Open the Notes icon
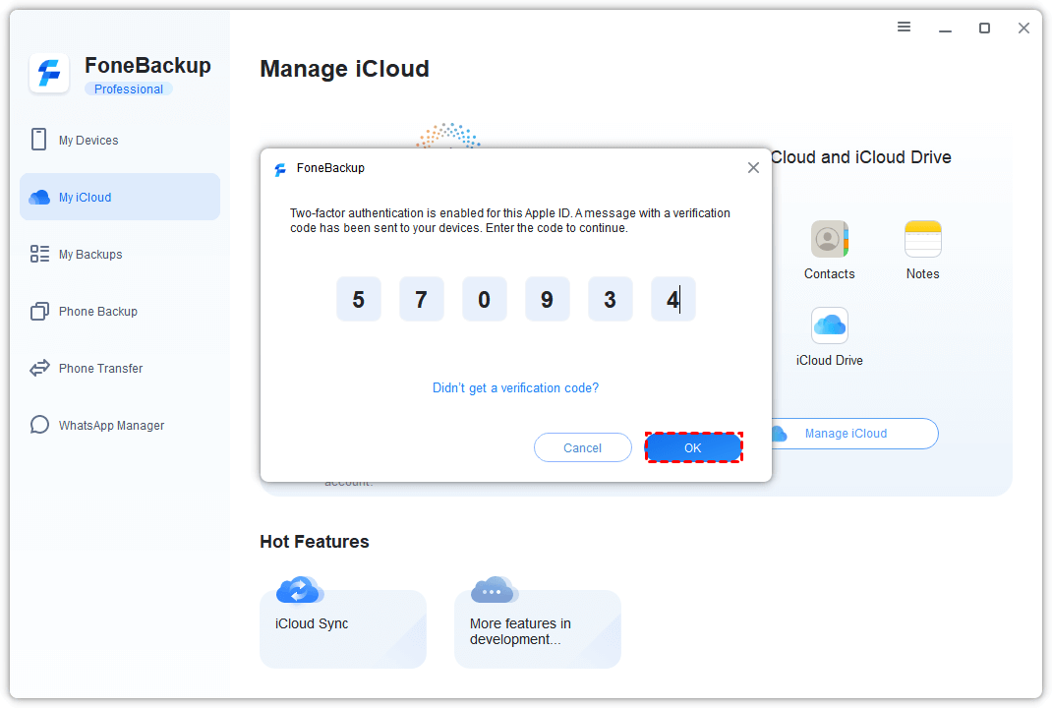Image resolution: width=1052 pixels, height=708 pixels. (x=922, y=239)
